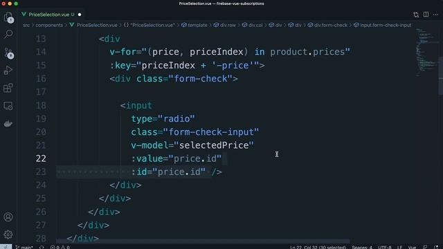Click the src breadcrumb segment
443x249 pixels.
[26, 25]
